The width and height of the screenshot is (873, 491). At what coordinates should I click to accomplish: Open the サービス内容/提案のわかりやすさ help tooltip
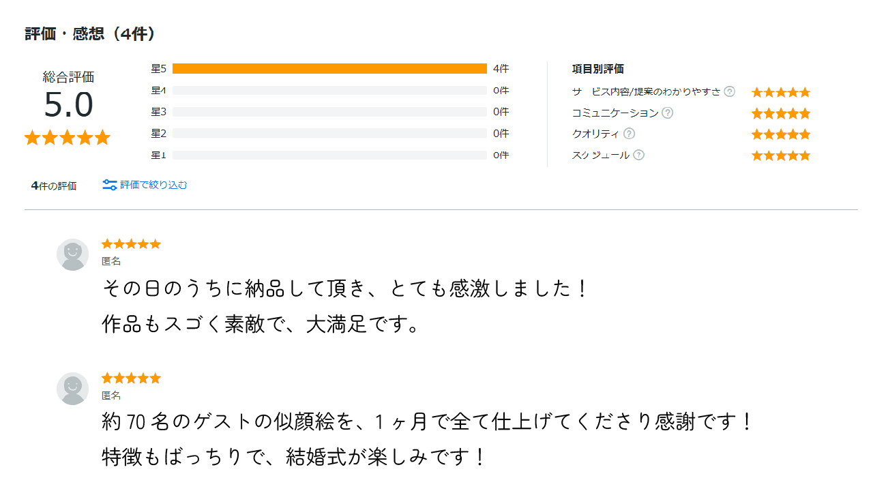point(729,91)
